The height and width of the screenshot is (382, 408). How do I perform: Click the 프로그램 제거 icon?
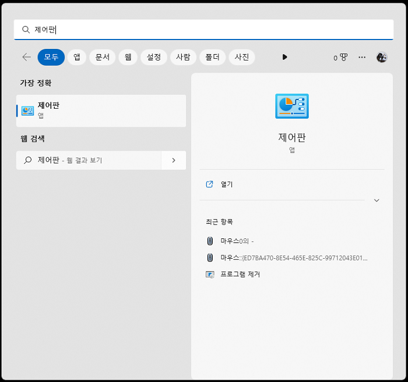[210, 274]
